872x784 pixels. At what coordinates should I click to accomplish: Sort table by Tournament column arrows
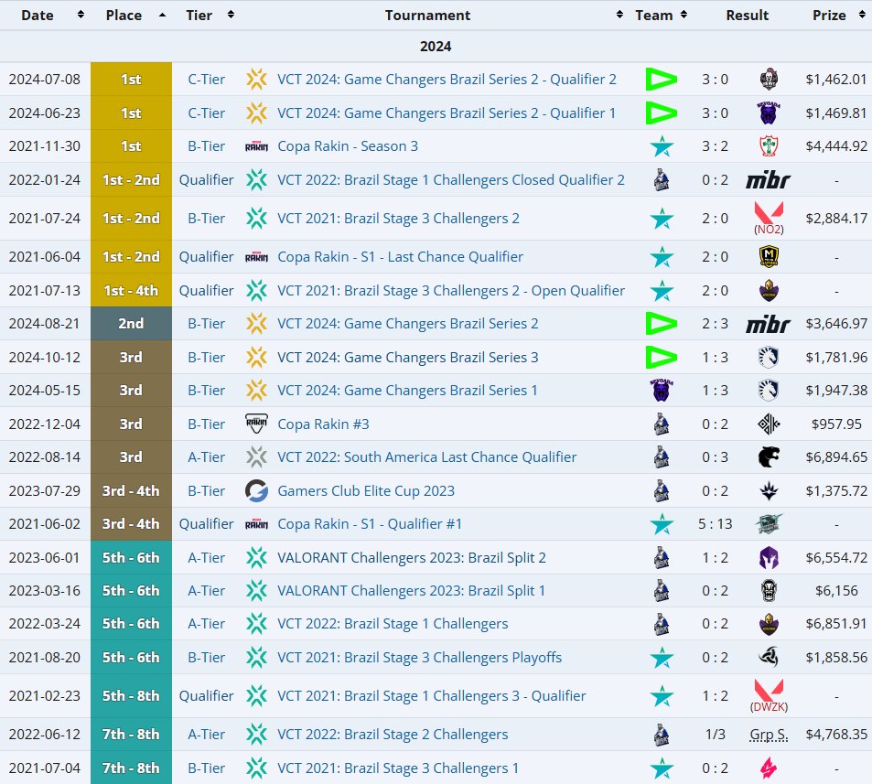point(619,15)
